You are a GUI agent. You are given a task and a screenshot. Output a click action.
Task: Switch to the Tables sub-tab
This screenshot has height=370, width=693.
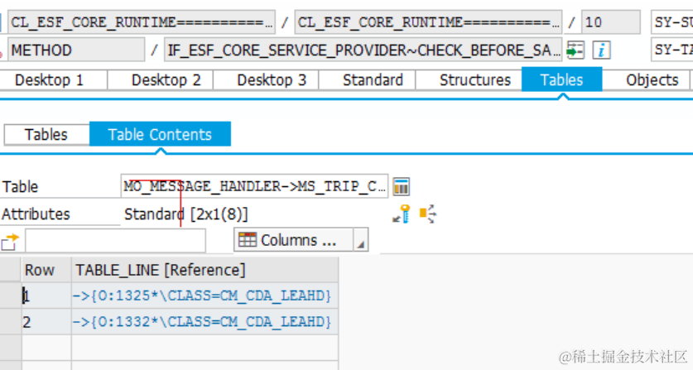tap(46, 134)
